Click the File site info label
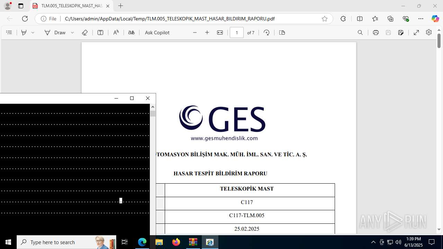443x249 pixels. [x=49, y=19]
